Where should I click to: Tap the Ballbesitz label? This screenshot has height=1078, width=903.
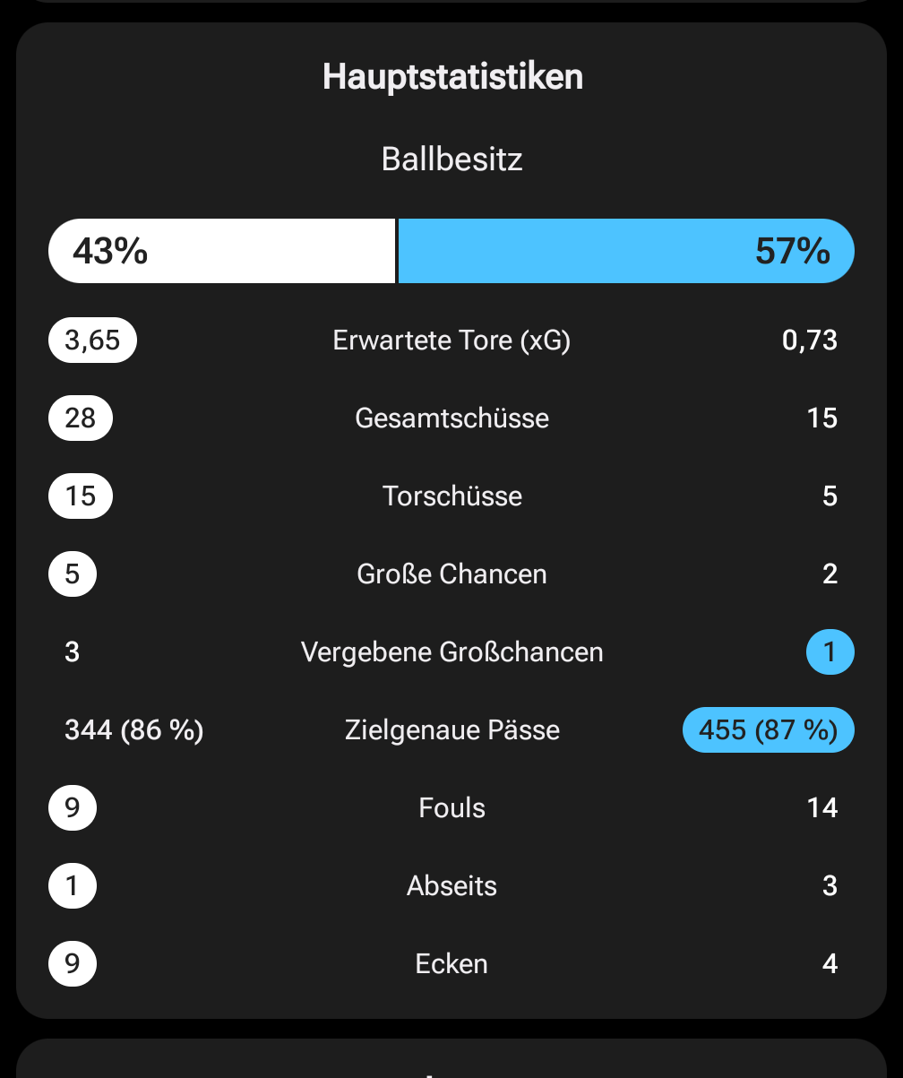451,160
